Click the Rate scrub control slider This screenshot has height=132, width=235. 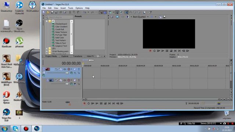68,102
